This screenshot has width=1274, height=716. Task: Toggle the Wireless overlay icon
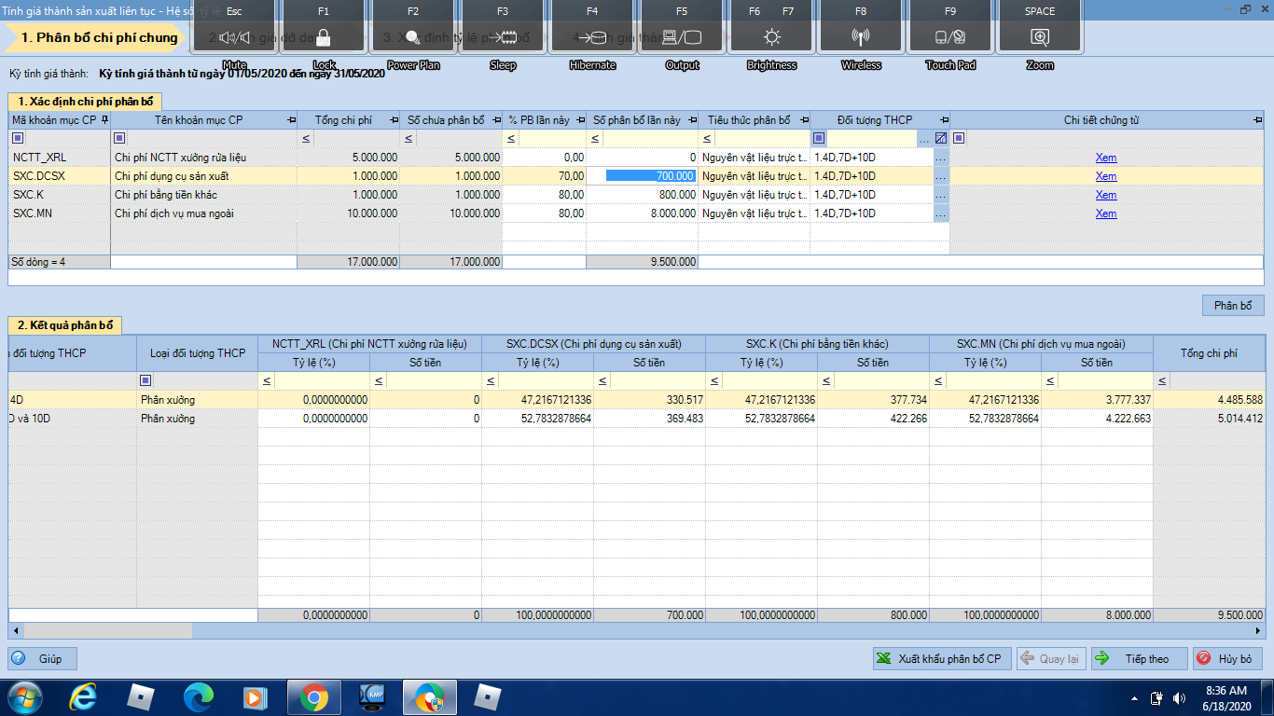pyautogui.click(x=861, y=38)
